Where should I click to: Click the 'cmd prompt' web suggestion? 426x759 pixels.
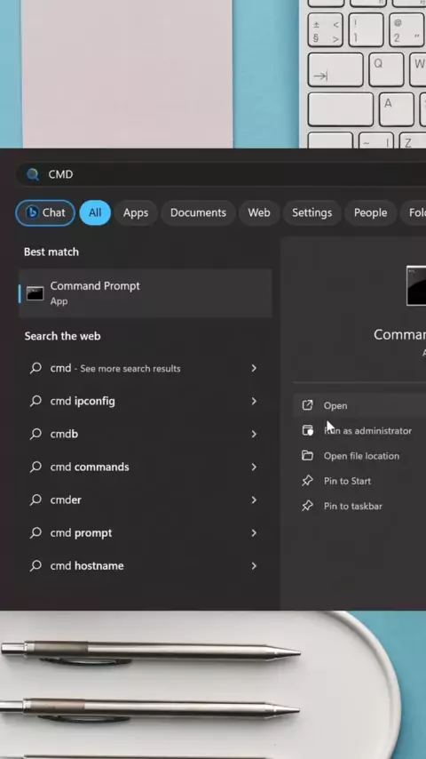[x=145, y=533]
